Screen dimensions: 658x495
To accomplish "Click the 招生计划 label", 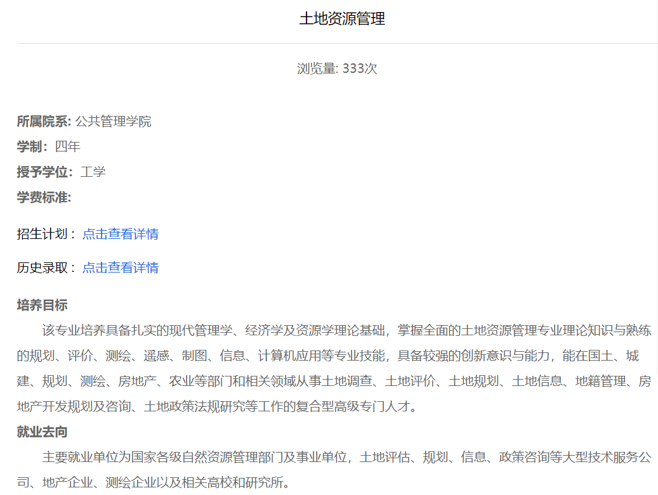I will tap(46, 234).
